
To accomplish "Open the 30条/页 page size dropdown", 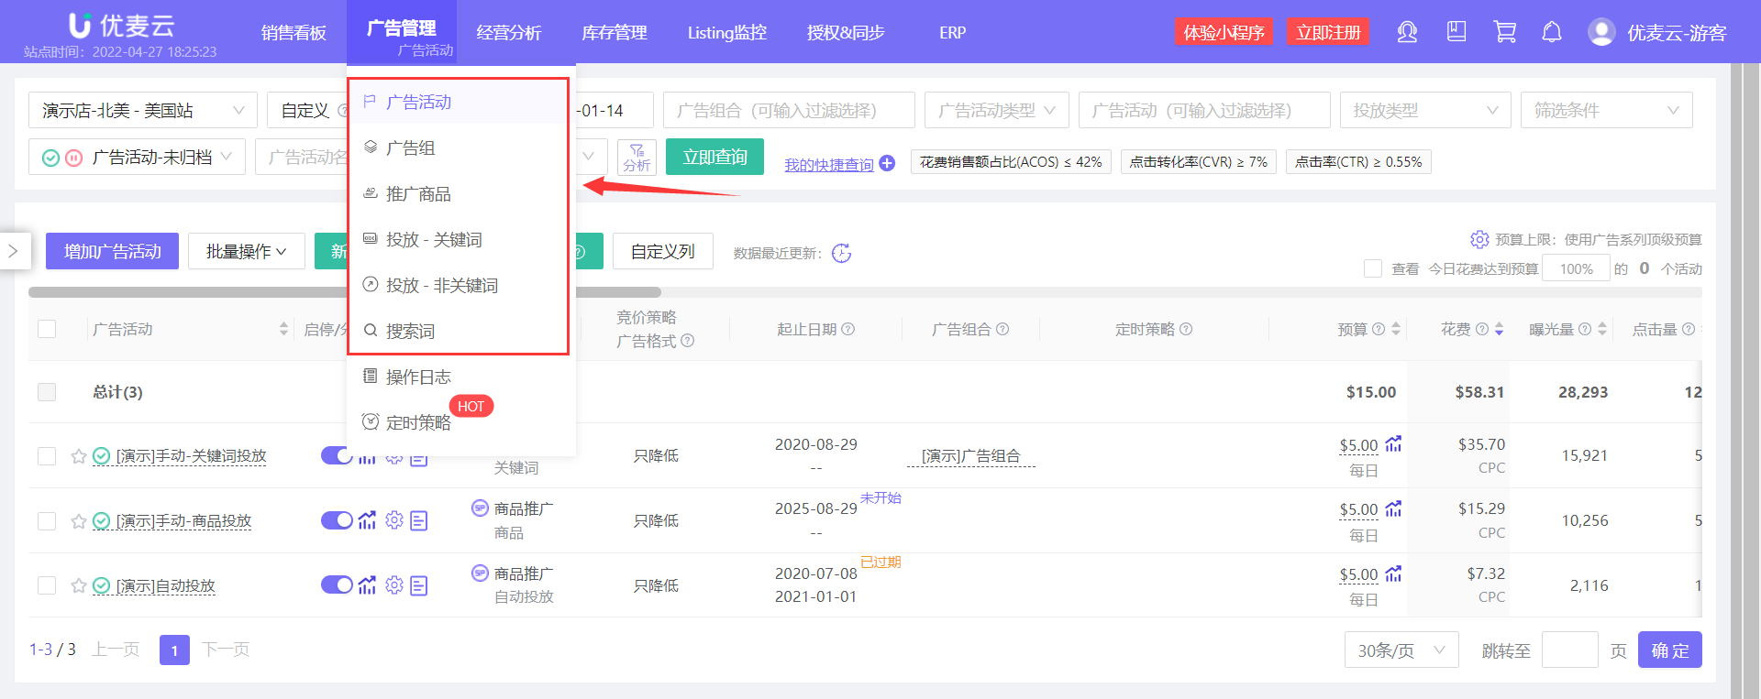I will tap(1401, 650).
